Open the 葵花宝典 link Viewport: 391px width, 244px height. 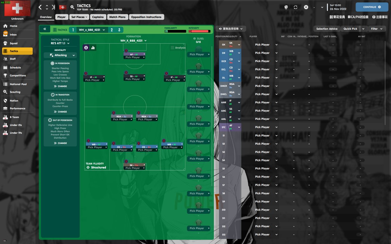pos(337,17)
